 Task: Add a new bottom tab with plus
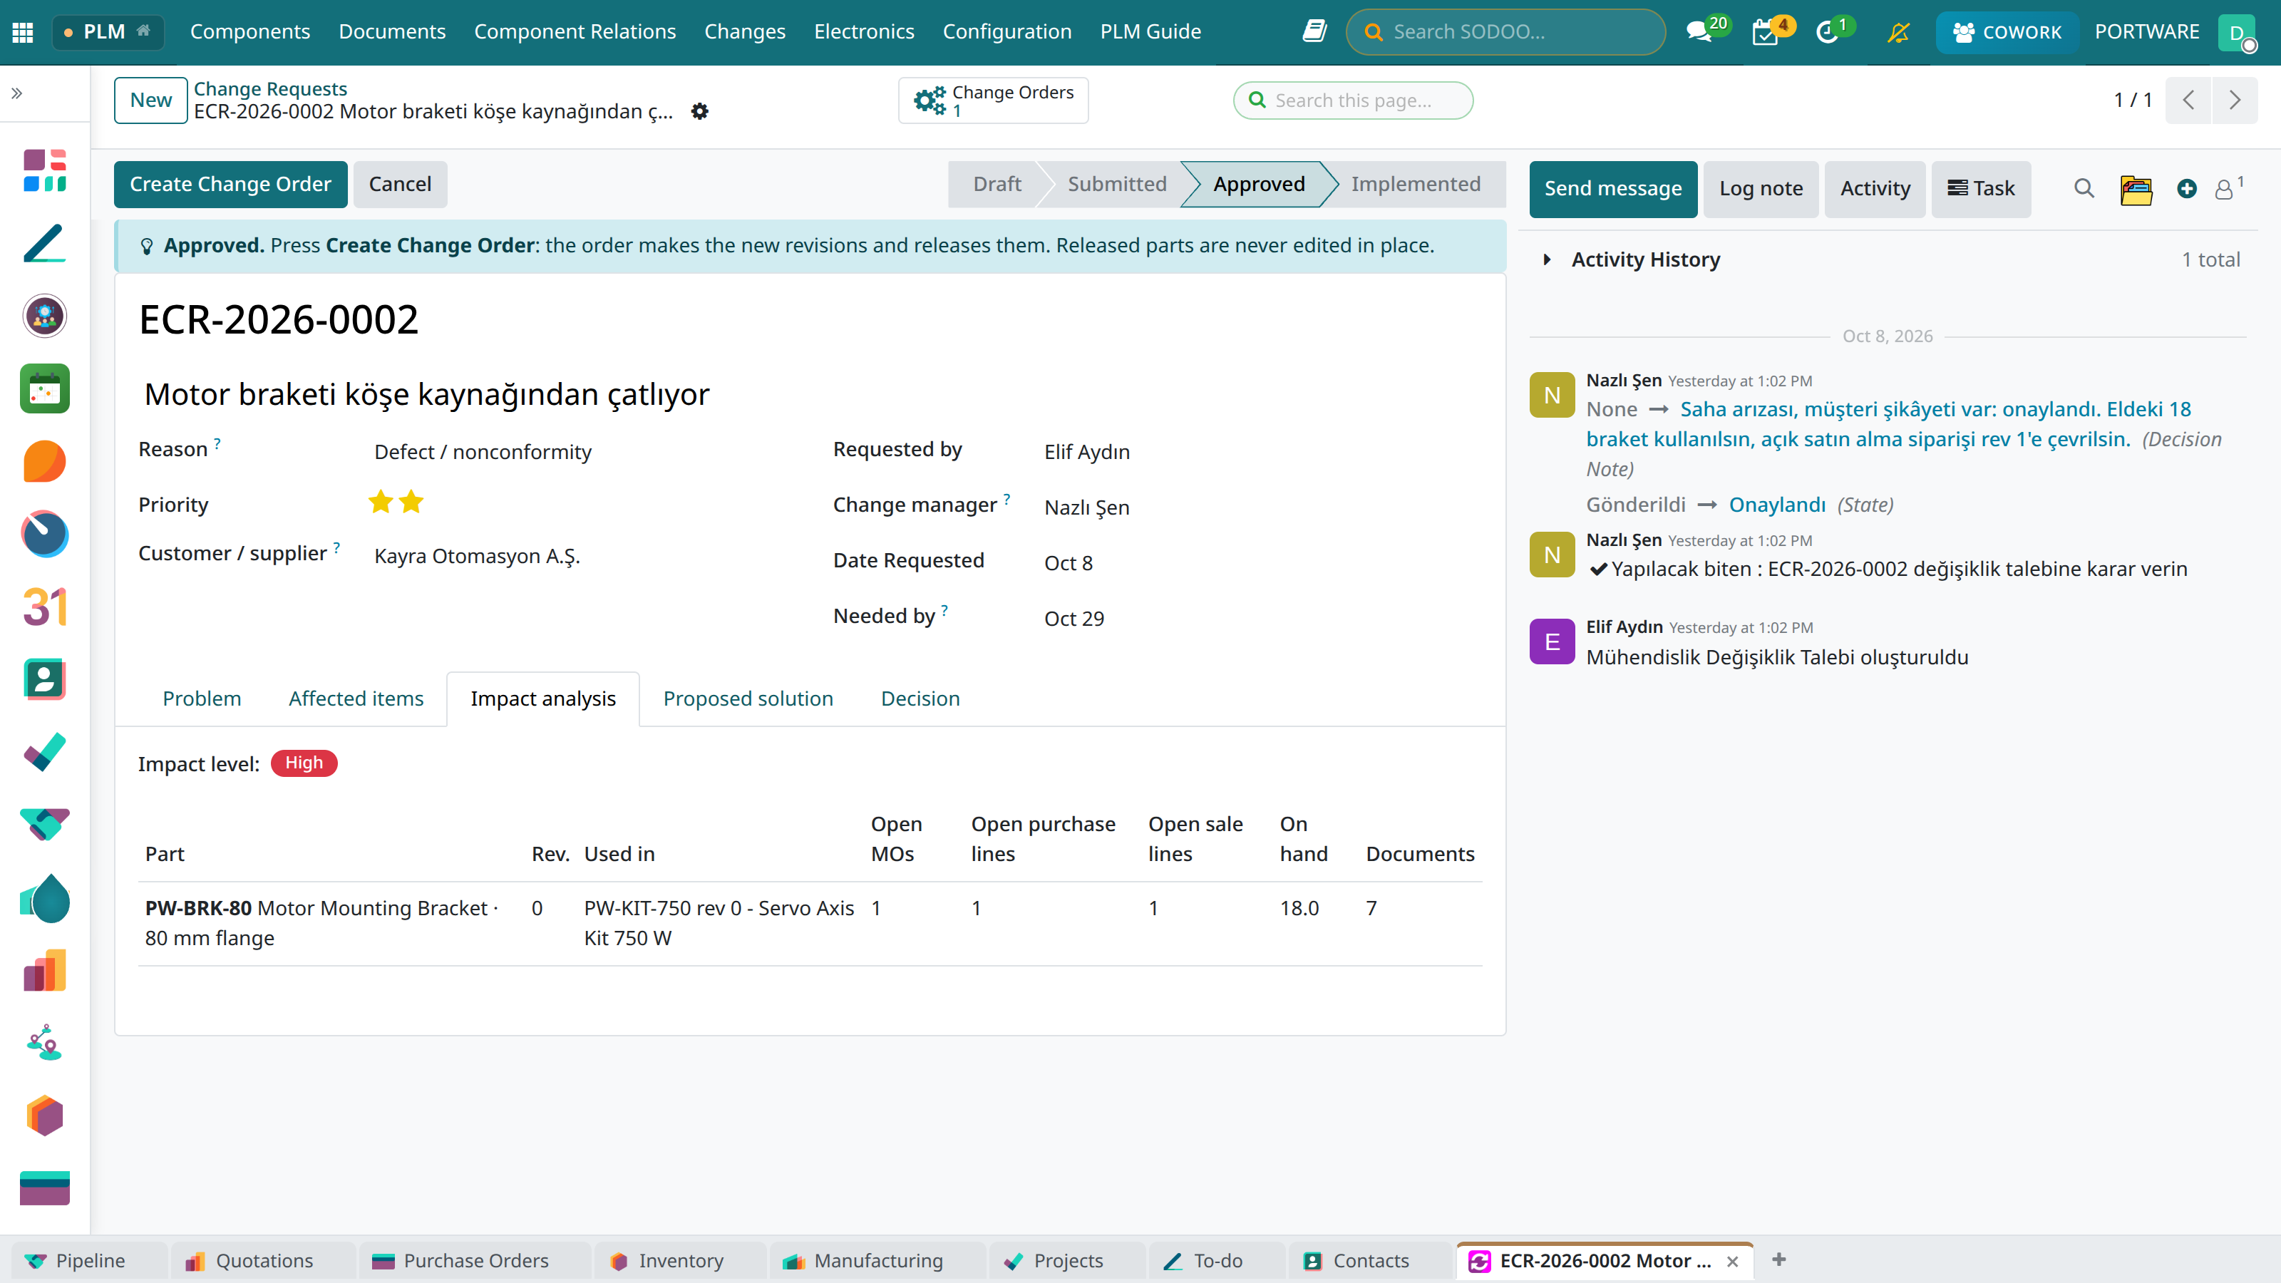[x=1778, y=1259]
